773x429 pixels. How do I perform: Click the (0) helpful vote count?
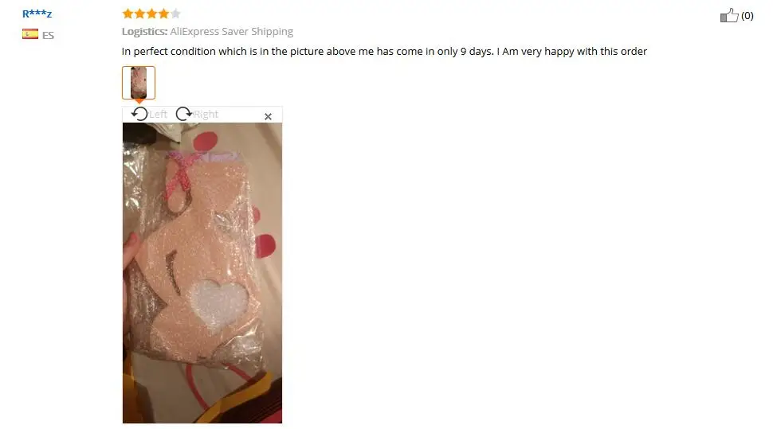(747, 16)
